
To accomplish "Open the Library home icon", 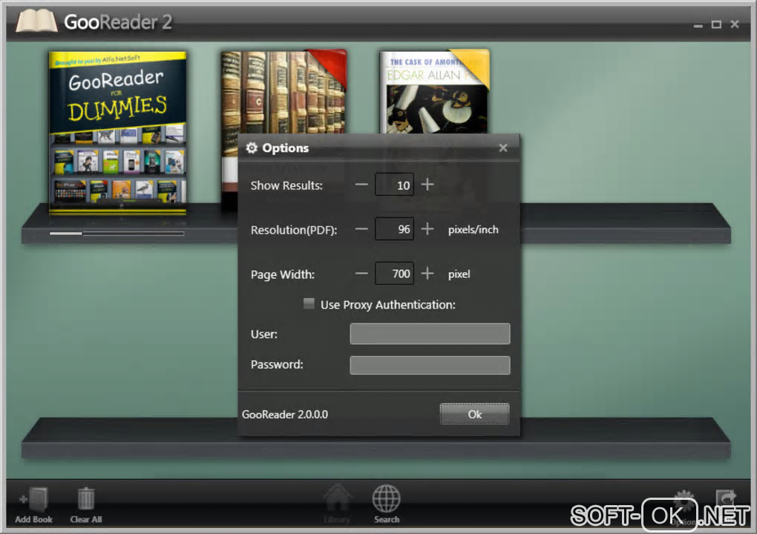I will click(337, 498).
